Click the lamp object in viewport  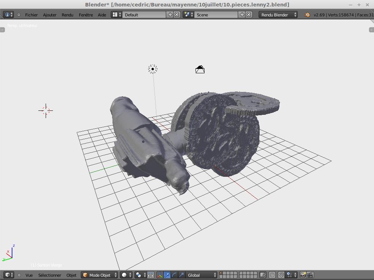(x=153, y=69)
